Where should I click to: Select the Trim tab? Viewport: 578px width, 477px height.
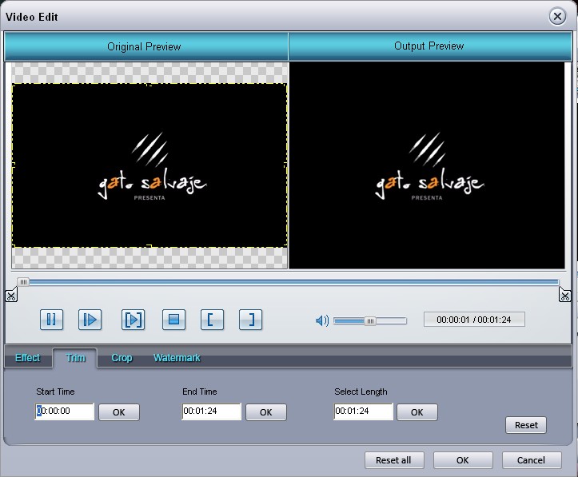(75, 358)
